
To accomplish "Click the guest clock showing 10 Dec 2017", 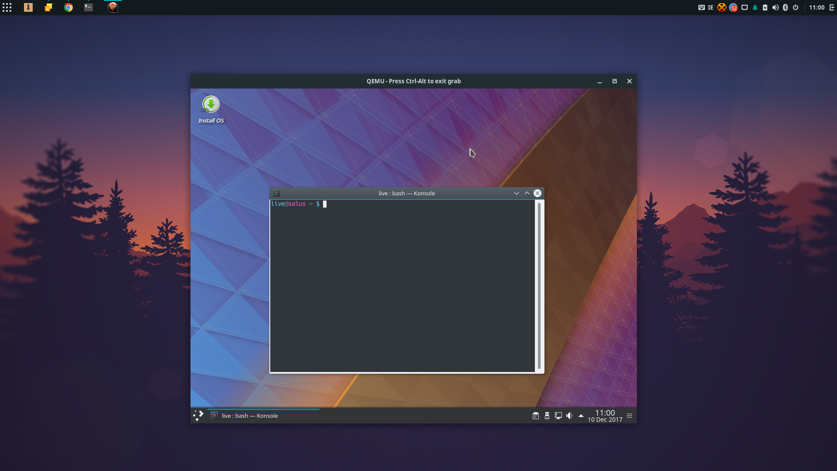I will click(605, 416).
